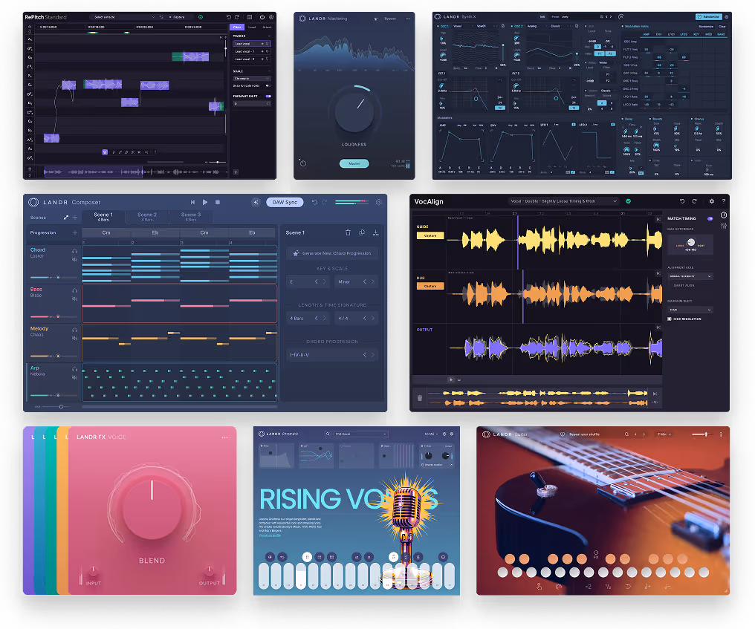Select the Scene 2 tab
Screen dimensions: 755x629
tap(147, 217)
